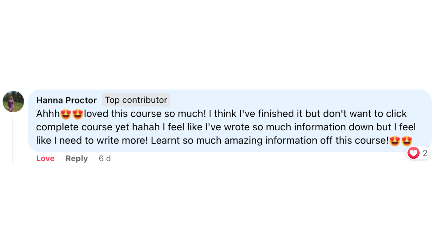Click the Hanna Proctor name link
The image size is (435, 245).
(x=66, y=100)
